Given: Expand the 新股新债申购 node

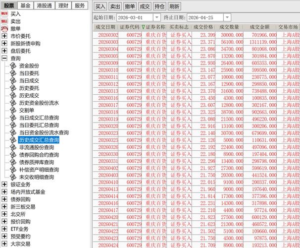Looking at the screenshot, I should (x=4, y=43).
